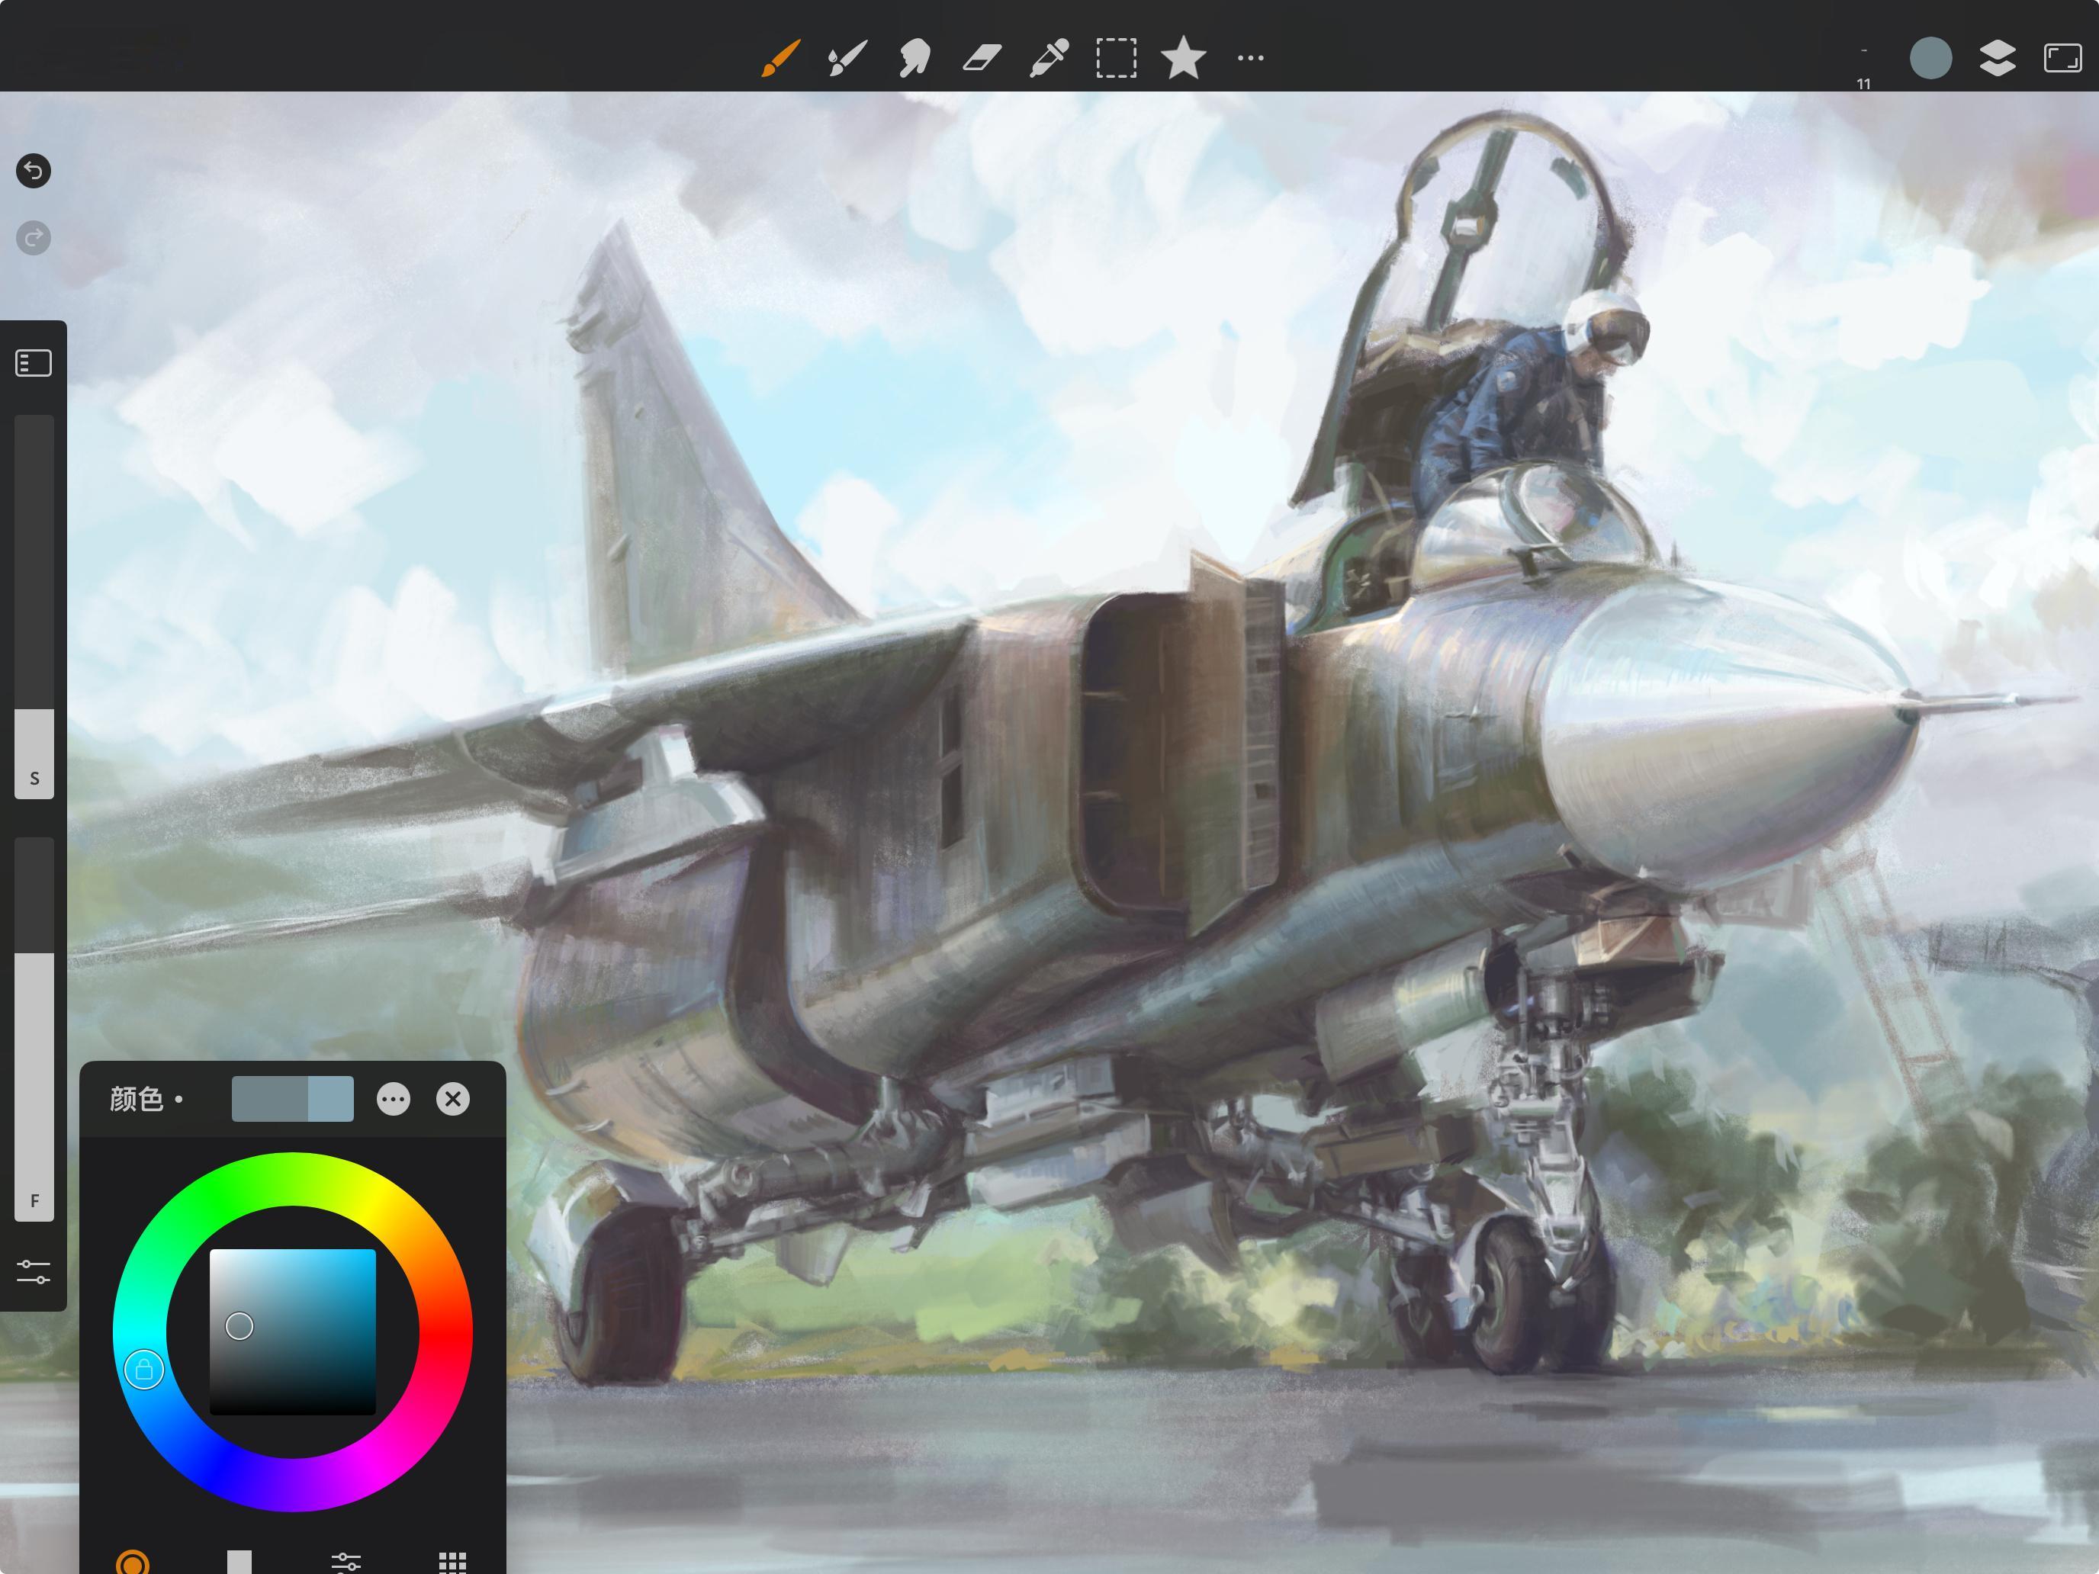Switch to swatches grid tab
Image resolution: width=2099 pixels, height=1574 pixels.
452,1561
